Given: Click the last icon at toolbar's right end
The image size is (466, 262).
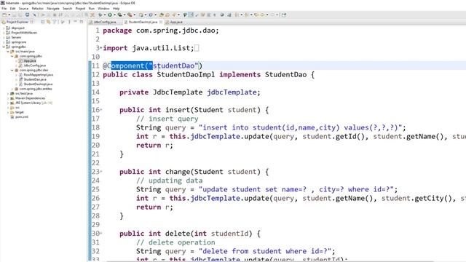Looking at the screenshot, I should click(x=284, y=15).
